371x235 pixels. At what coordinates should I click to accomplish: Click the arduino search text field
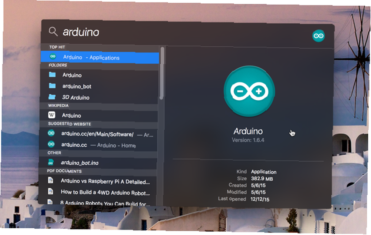coord(81,32)
